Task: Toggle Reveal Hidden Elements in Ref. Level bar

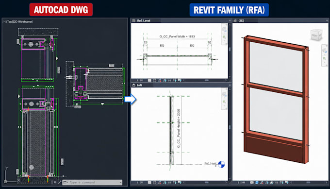Action: 175,81
